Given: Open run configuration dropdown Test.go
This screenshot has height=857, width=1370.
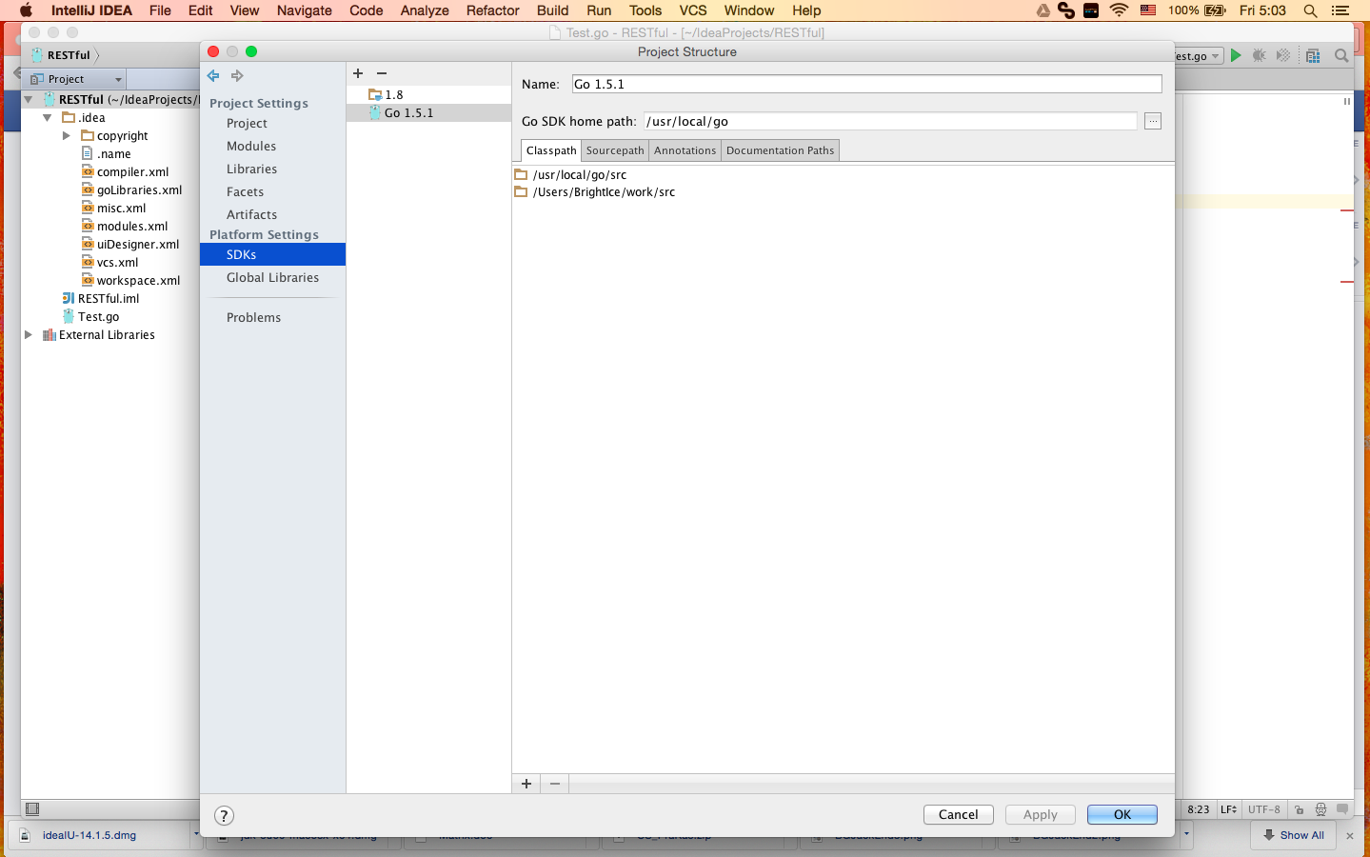Looking at the screenshot, I should click(1198, 56).
